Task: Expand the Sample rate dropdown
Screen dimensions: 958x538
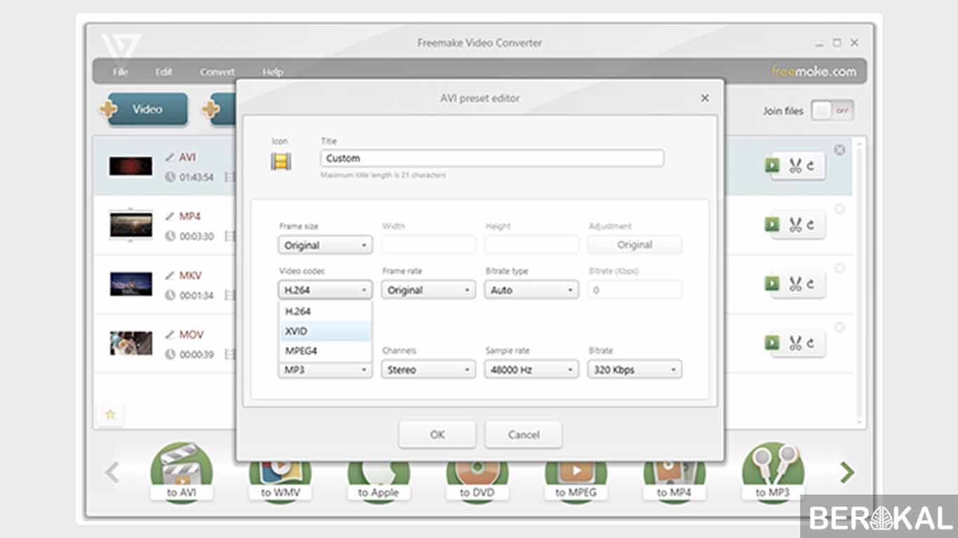Action: [x=531, y=370]
